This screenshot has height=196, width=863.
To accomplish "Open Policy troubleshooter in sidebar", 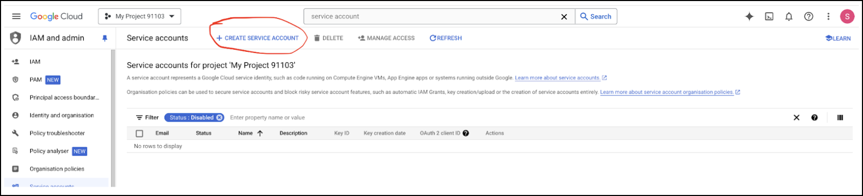I will point(57,133).
